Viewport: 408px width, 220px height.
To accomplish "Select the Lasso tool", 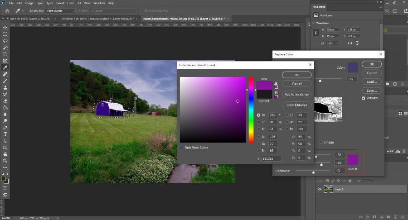I will (5, 40).
